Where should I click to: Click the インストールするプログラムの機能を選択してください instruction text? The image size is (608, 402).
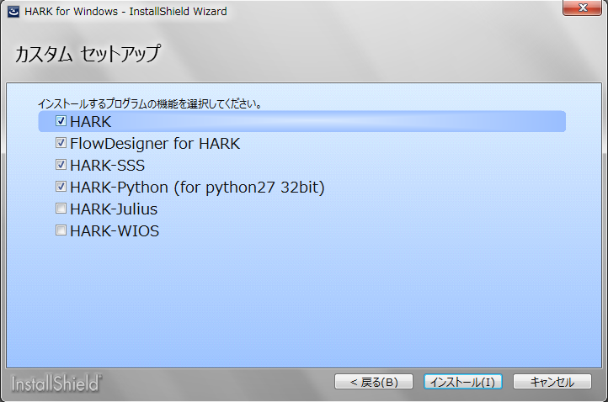(149, 103)
